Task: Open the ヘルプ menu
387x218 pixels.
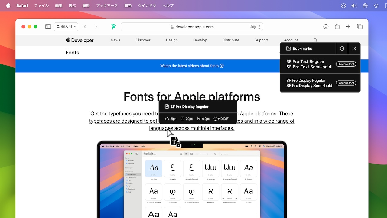Action: tap(168, 5)
